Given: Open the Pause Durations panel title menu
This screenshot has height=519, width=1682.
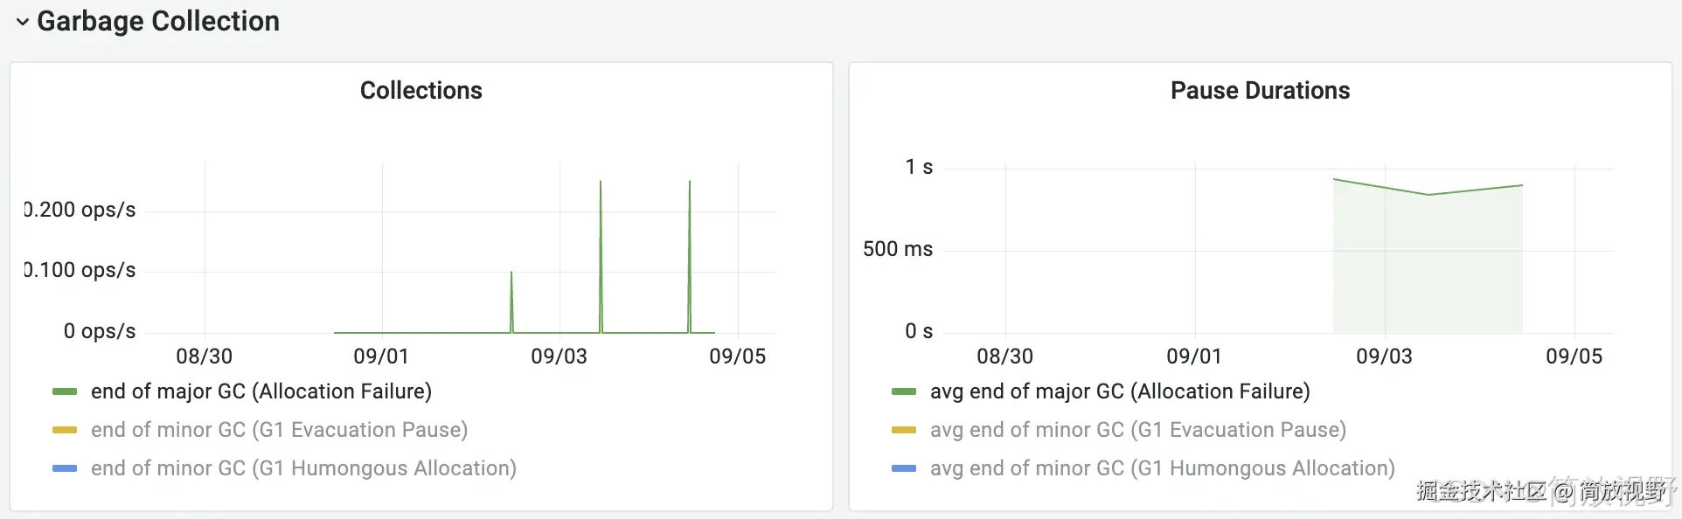Looking at the screenshot, I should point(1260,90).
